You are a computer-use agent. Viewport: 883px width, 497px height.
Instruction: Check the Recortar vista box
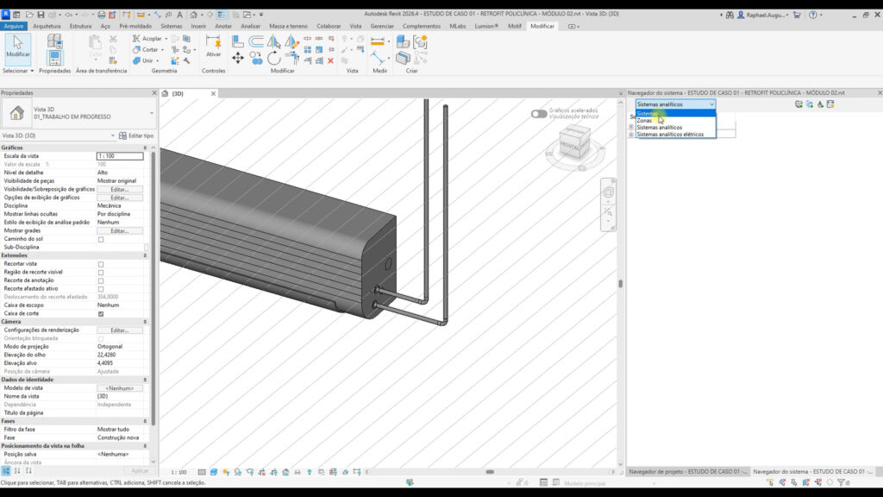(x=101, y=264)
